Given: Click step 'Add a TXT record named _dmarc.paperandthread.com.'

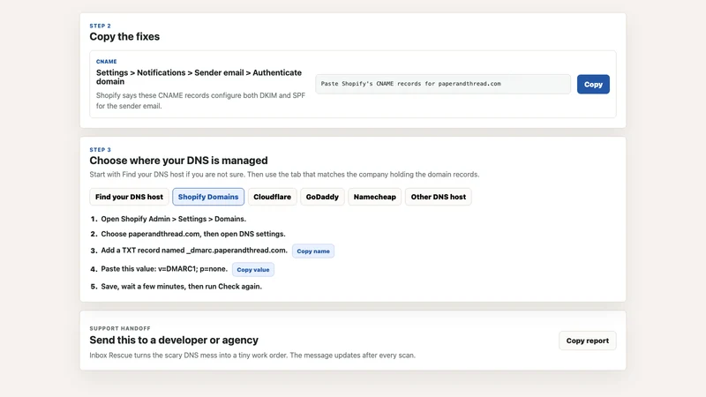Looking at the screenshot, I should 194,251.
